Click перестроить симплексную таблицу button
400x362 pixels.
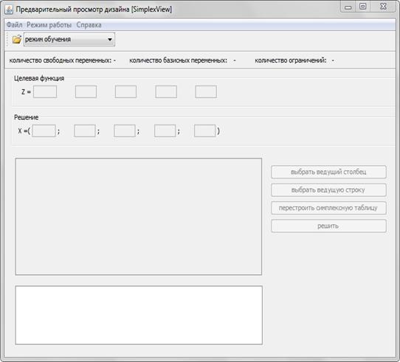click(328, 208)
